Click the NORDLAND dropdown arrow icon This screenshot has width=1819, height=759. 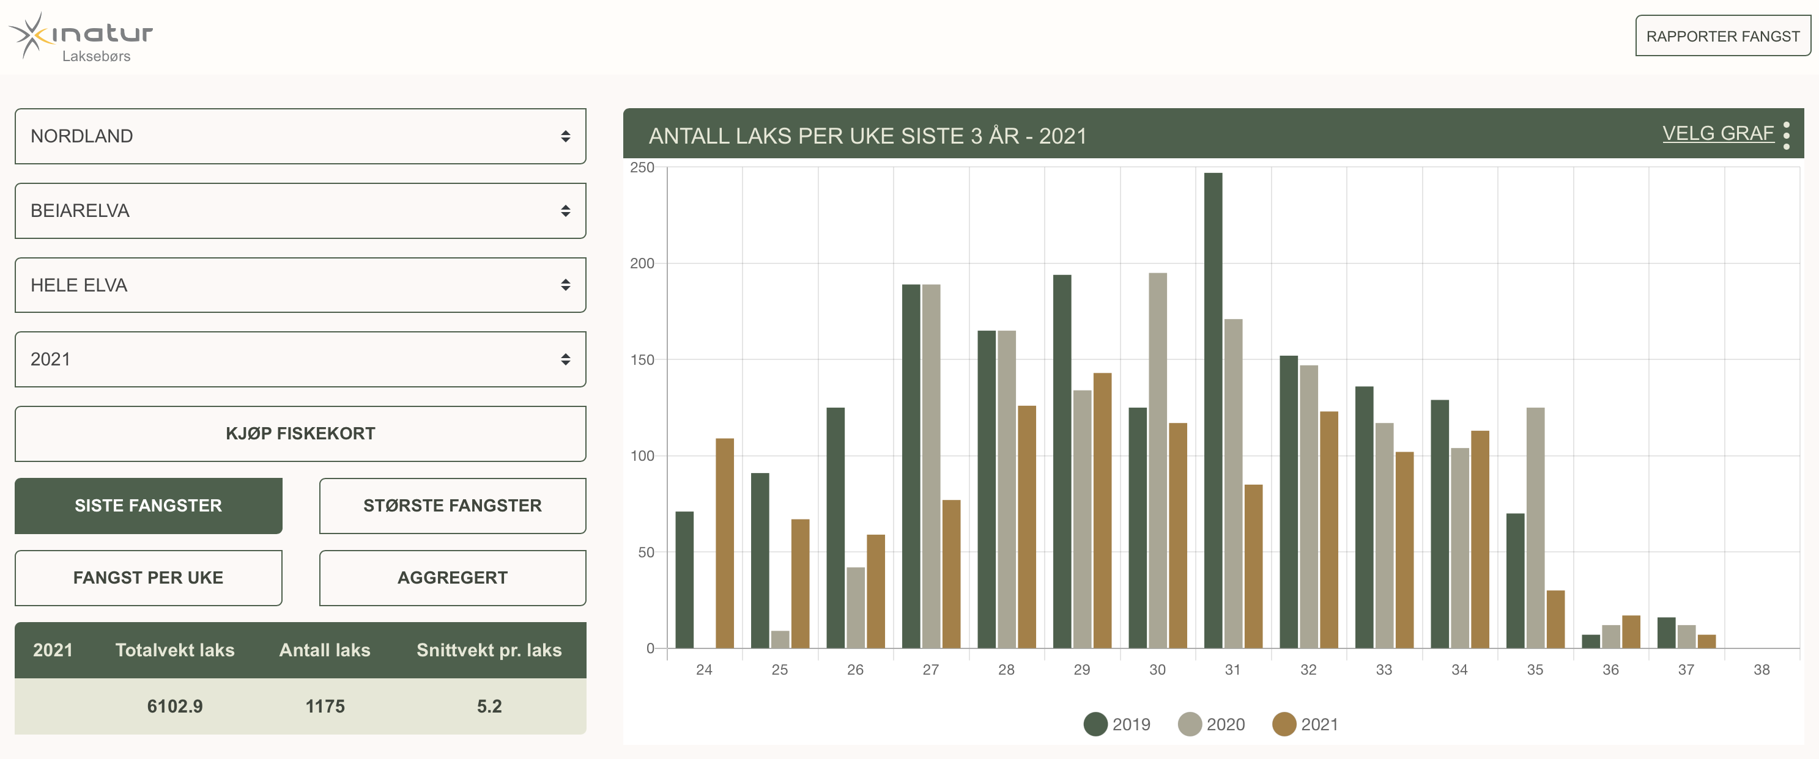coord(565,136)
